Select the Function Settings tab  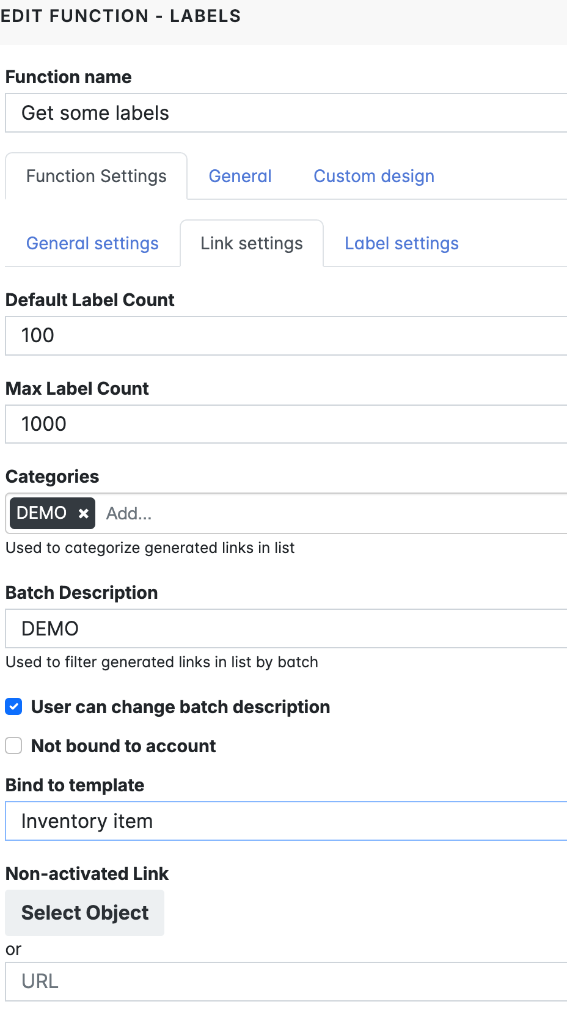97,177
